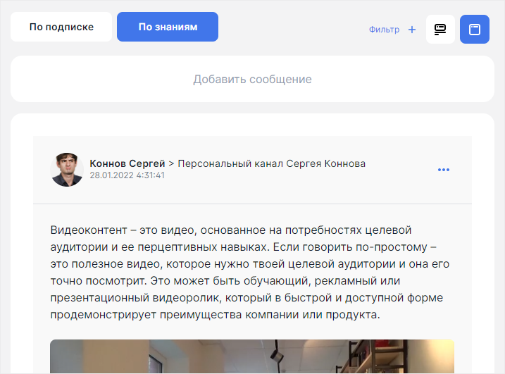The width and height of the screenshot is (505, 374).
Task: Switch to compact list view icon
Action: (x=440, y=30)
